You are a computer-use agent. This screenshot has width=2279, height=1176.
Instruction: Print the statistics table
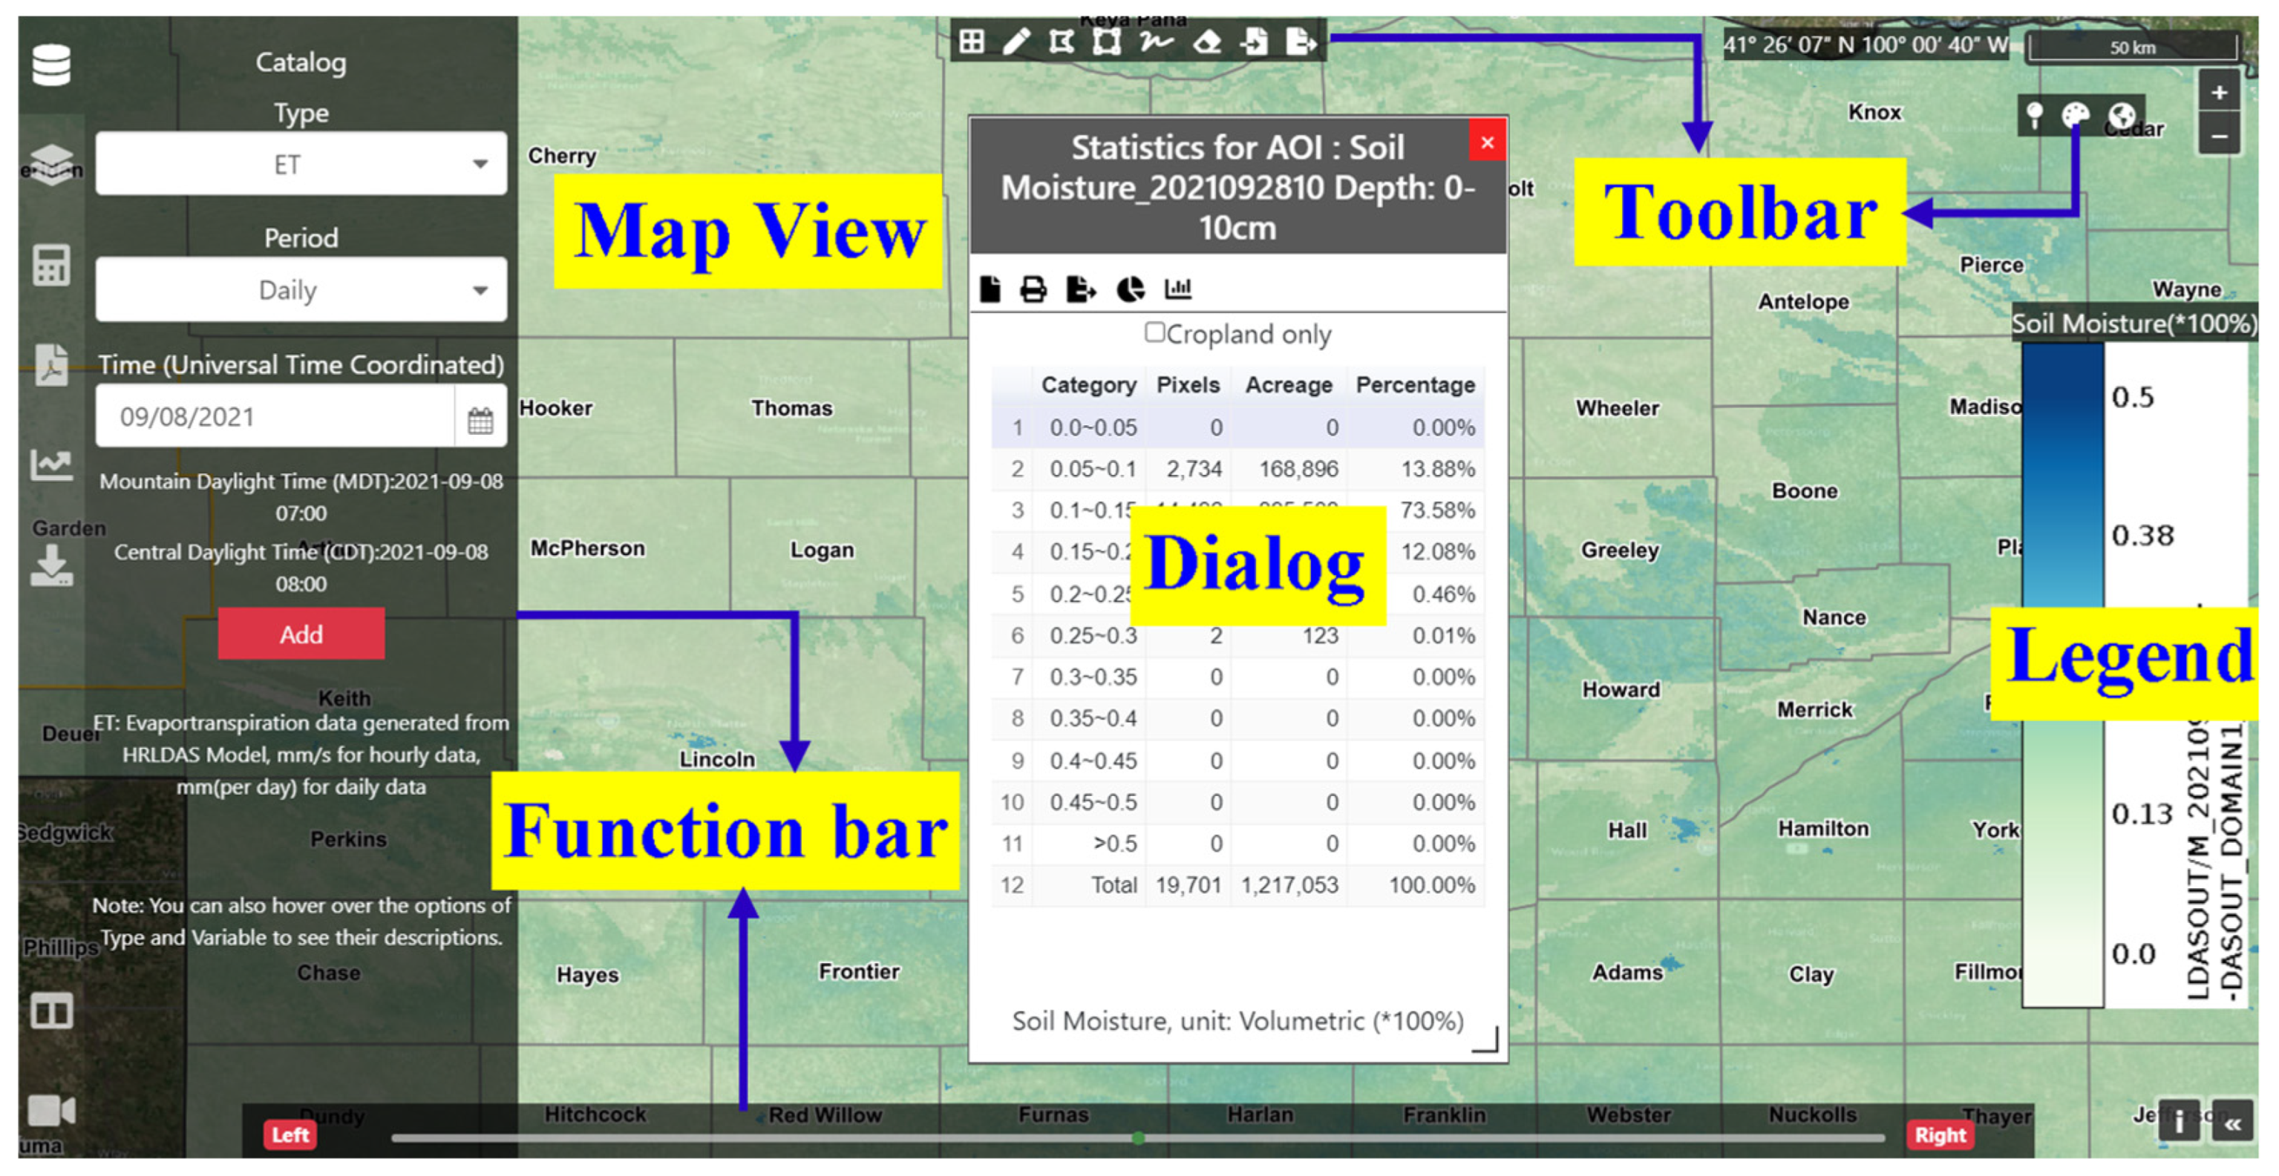tap(1033, 289)
